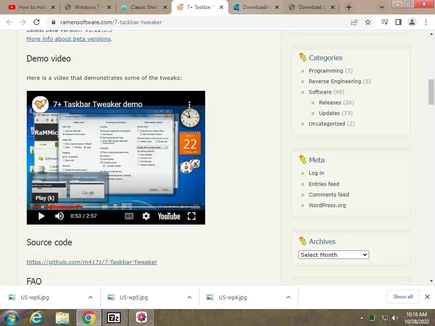Open the Reverse Engineering category
The image size is (435, 326).
coord(335,81)
